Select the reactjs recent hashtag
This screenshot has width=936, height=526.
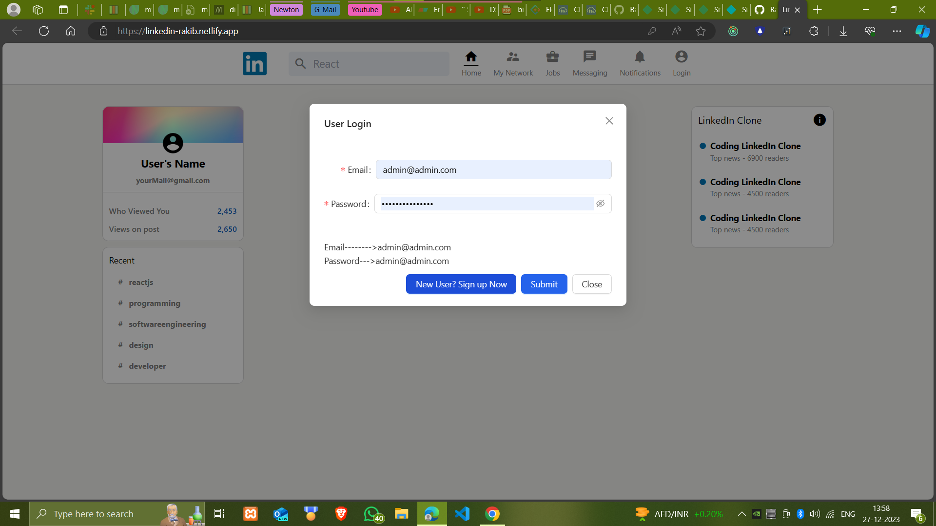(x=141, y=282)
